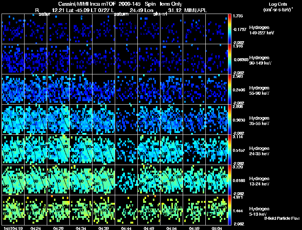
Task: Click the B-field Particle Flow caption
Action: click(282, 218)
